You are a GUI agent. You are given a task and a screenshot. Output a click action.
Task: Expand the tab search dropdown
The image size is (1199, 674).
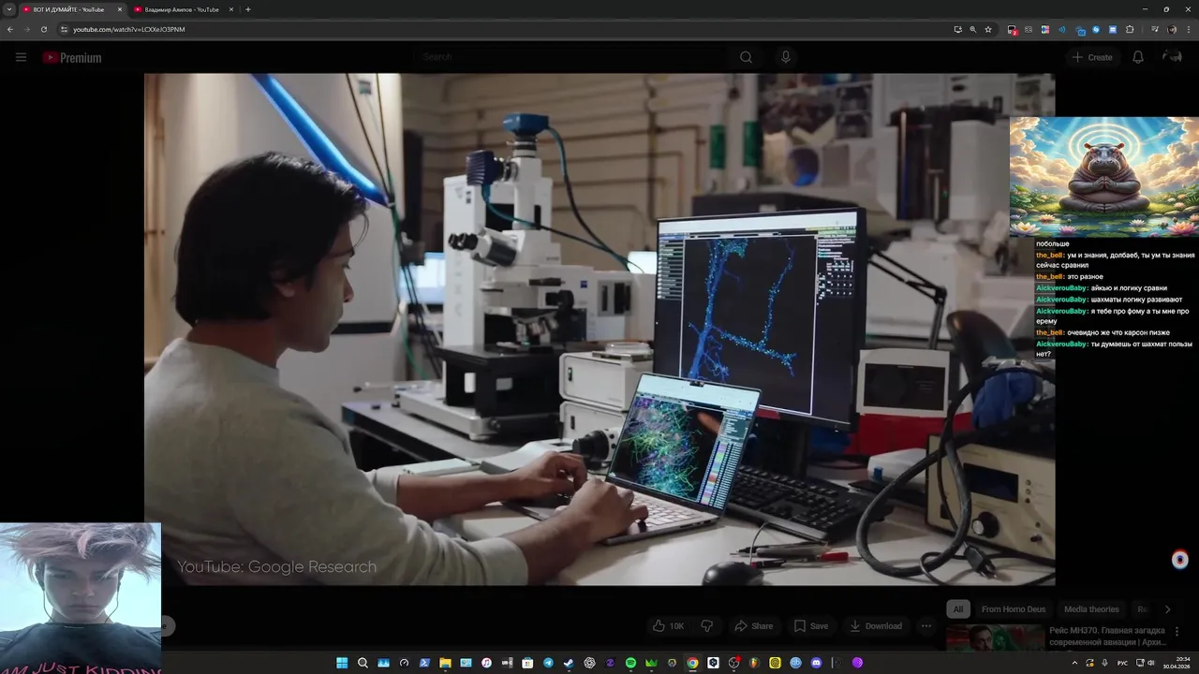[x=8, y=9]
